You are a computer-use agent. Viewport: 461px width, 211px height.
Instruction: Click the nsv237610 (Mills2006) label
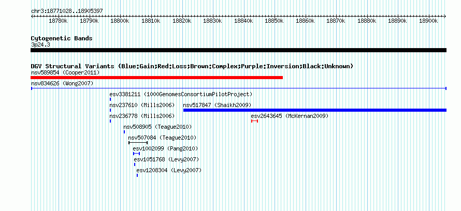(142, 105)
